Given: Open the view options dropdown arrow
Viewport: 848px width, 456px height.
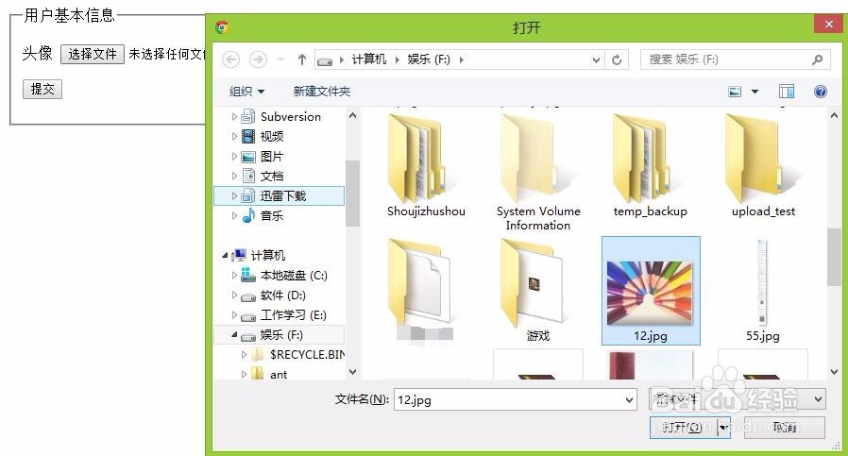Looking at the screenshot, I should [x=755, y=92].
